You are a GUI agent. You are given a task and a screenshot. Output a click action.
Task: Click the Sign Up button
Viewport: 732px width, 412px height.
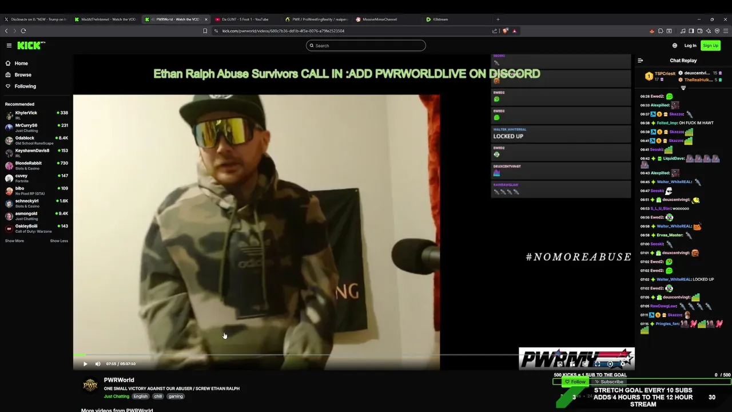710,46
